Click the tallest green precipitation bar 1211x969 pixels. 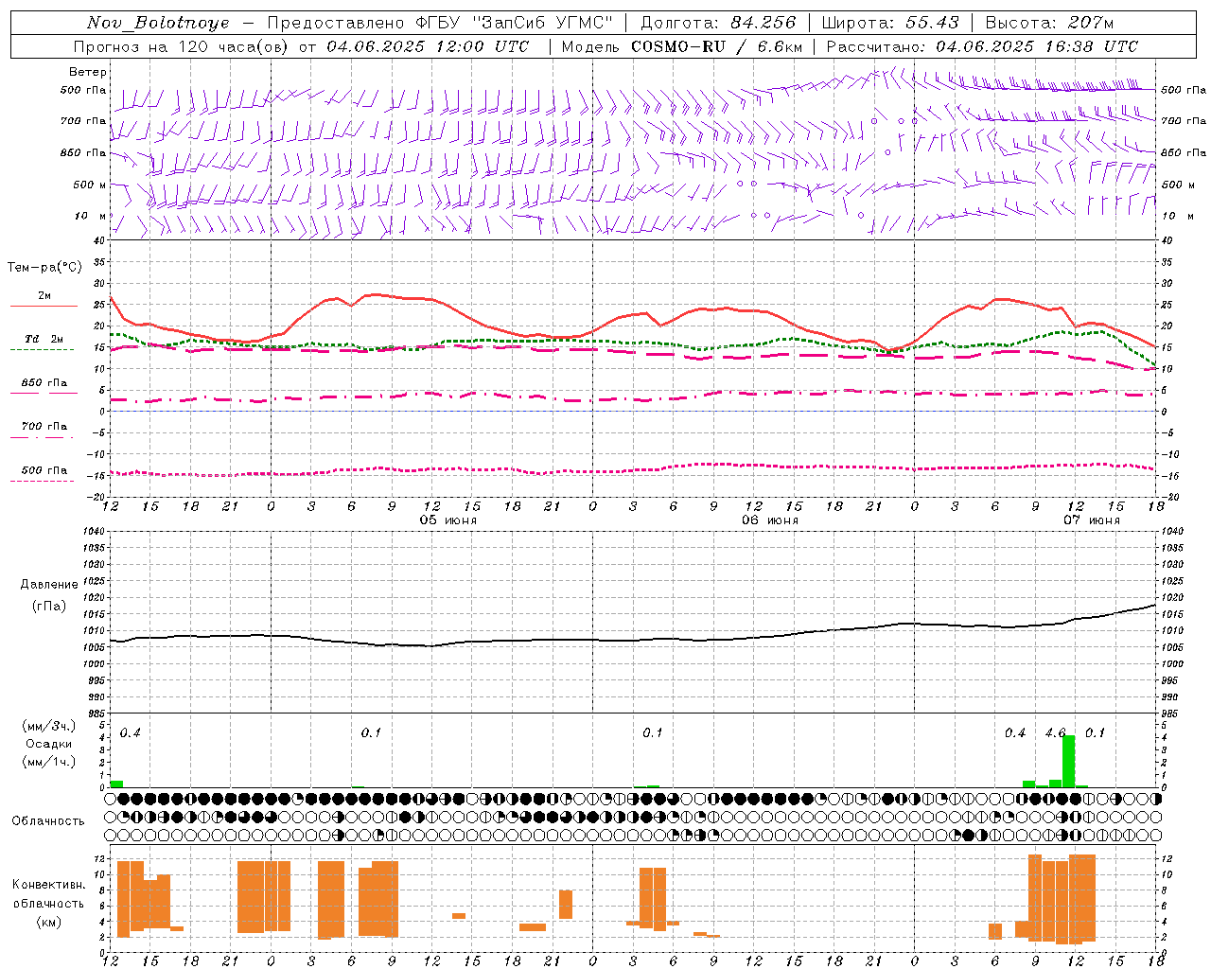click(x=1068, y=761)
